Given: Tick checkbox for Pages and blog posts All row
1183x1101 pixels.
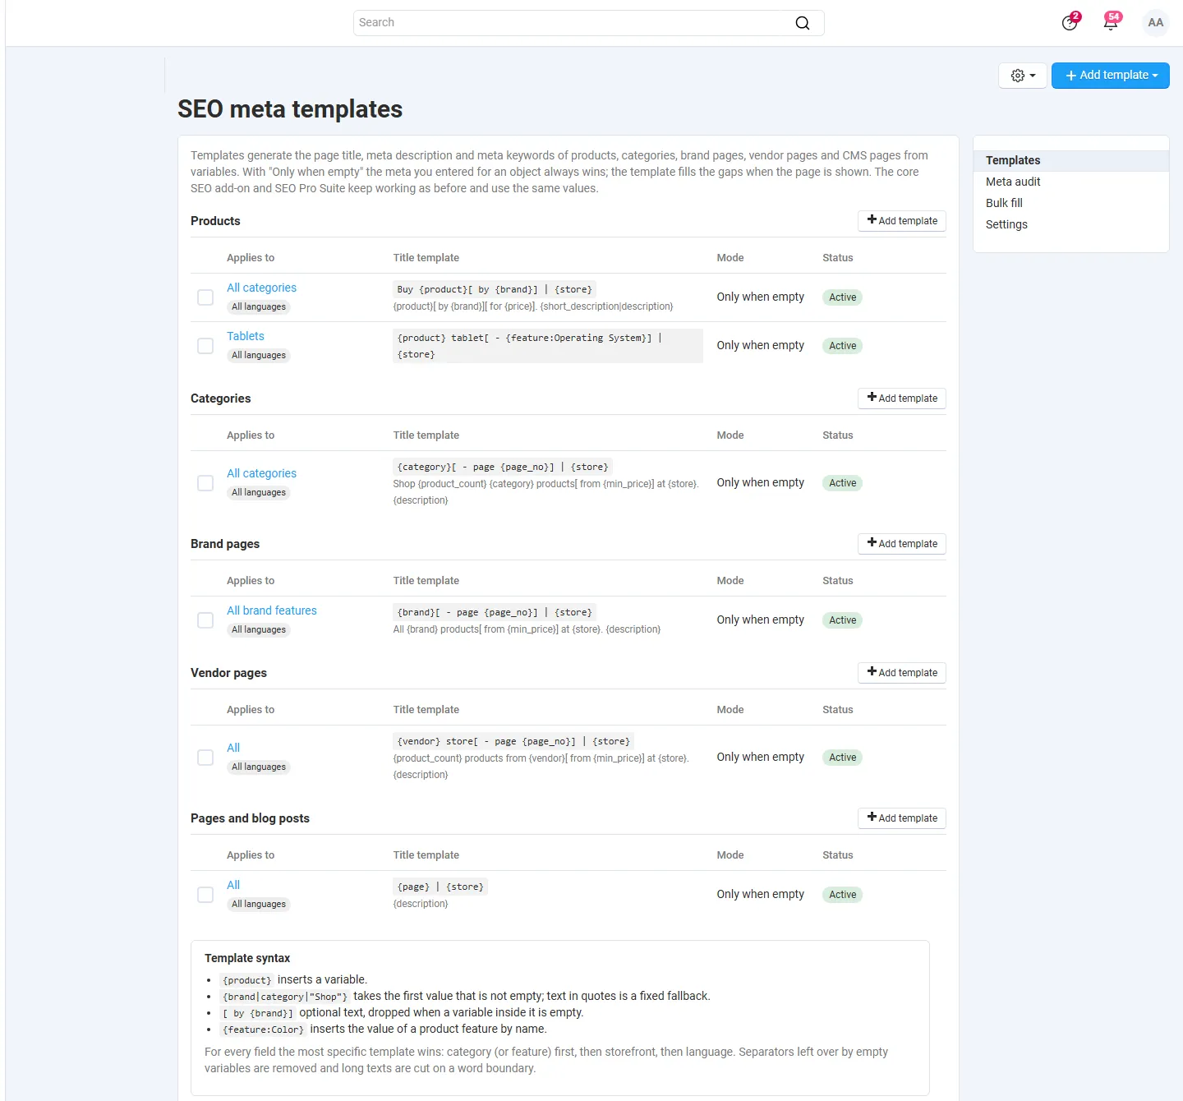Looking at the screenshot, I should [205, 895].
